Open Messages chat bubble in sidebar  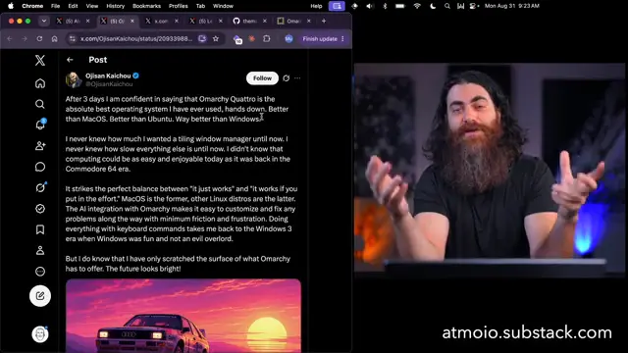[x=40, y=167]
